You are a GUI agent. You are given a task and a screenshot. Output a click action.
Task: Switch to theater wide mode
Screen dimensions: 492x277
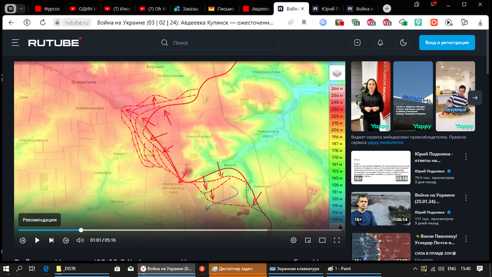(x=322, y=240)
